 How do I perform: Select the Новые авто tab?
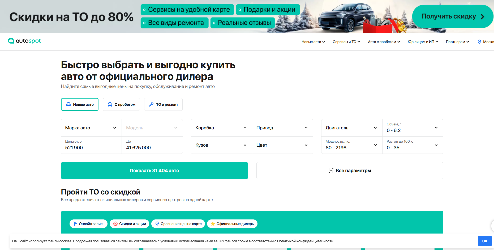pyautogui.click(x=80, y=104)
